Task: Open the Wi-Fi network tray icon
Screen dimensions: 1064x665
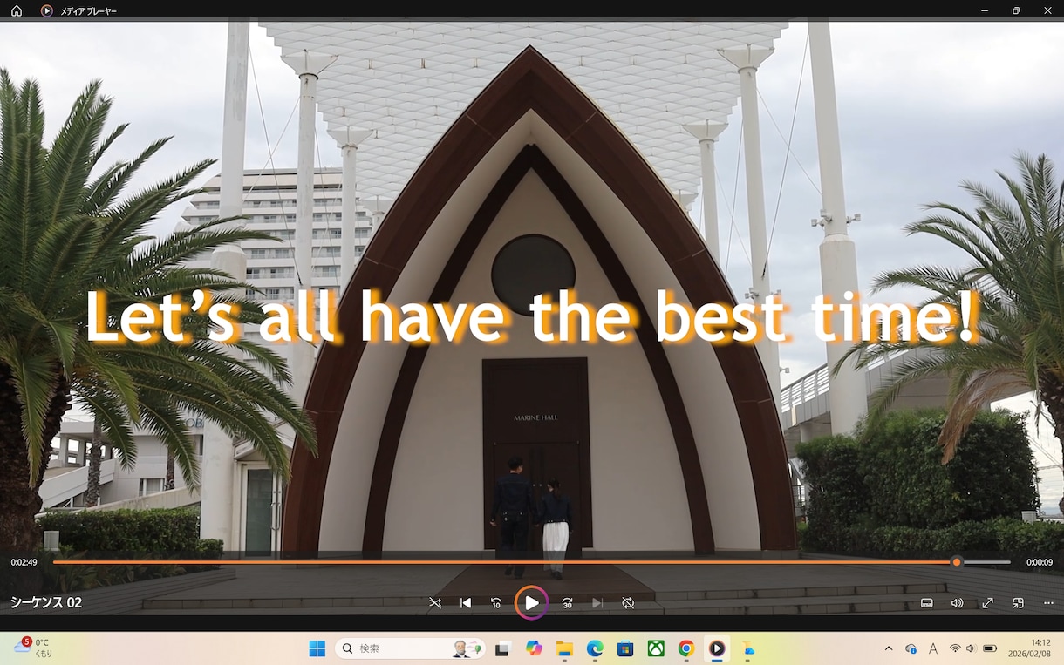Action: pyautogui.click(x=955, y=648)
